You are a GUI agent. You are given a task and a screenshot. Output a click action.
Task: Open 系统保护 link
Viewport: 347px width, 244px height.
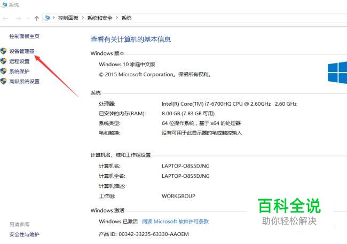tap(19, 72)
